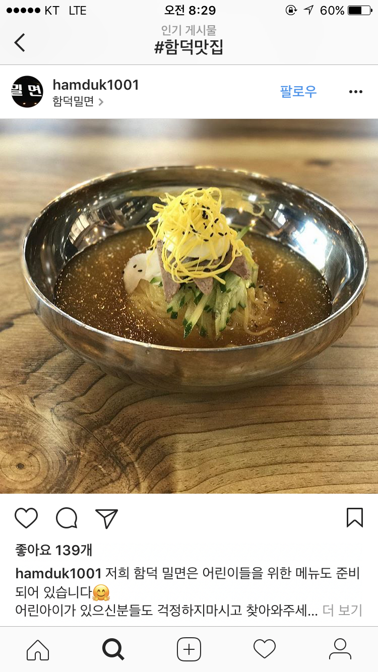
Task: View the 좋아요 139개 likes list
Action: point(53,550)
